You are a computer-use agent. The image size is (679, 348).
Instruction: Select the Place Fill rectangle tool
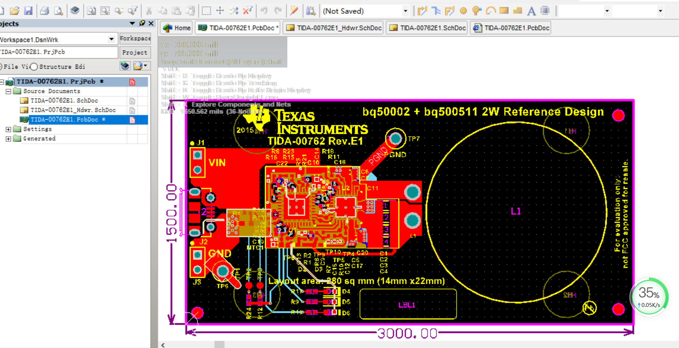coord(504,11)
